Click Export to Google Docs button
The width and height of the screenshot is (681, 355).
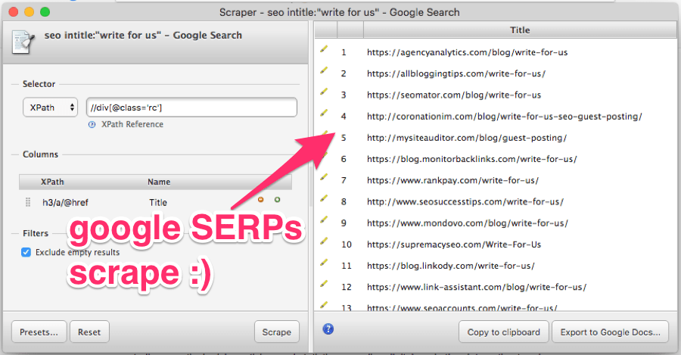click(x=610, y=332)
